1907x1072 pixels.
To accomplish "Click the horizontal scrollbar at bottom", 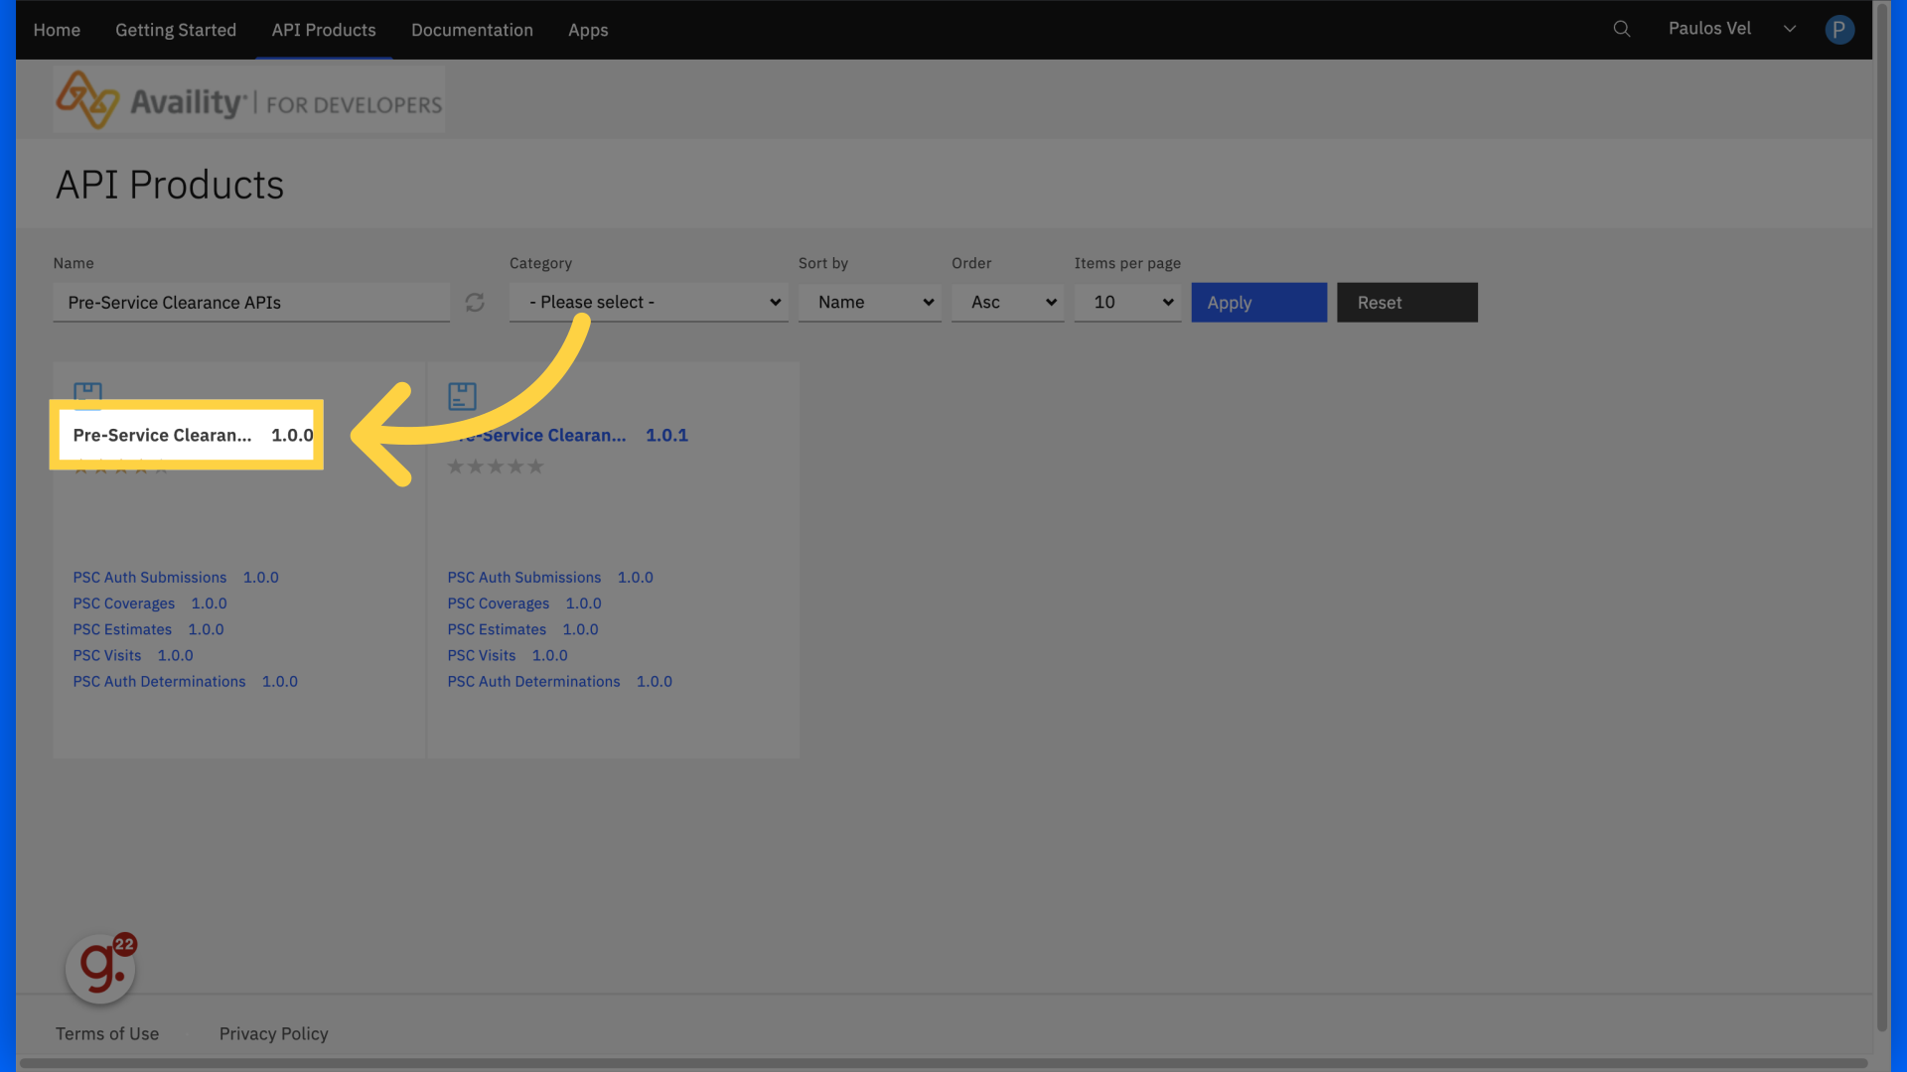I will pos(944,1063).
